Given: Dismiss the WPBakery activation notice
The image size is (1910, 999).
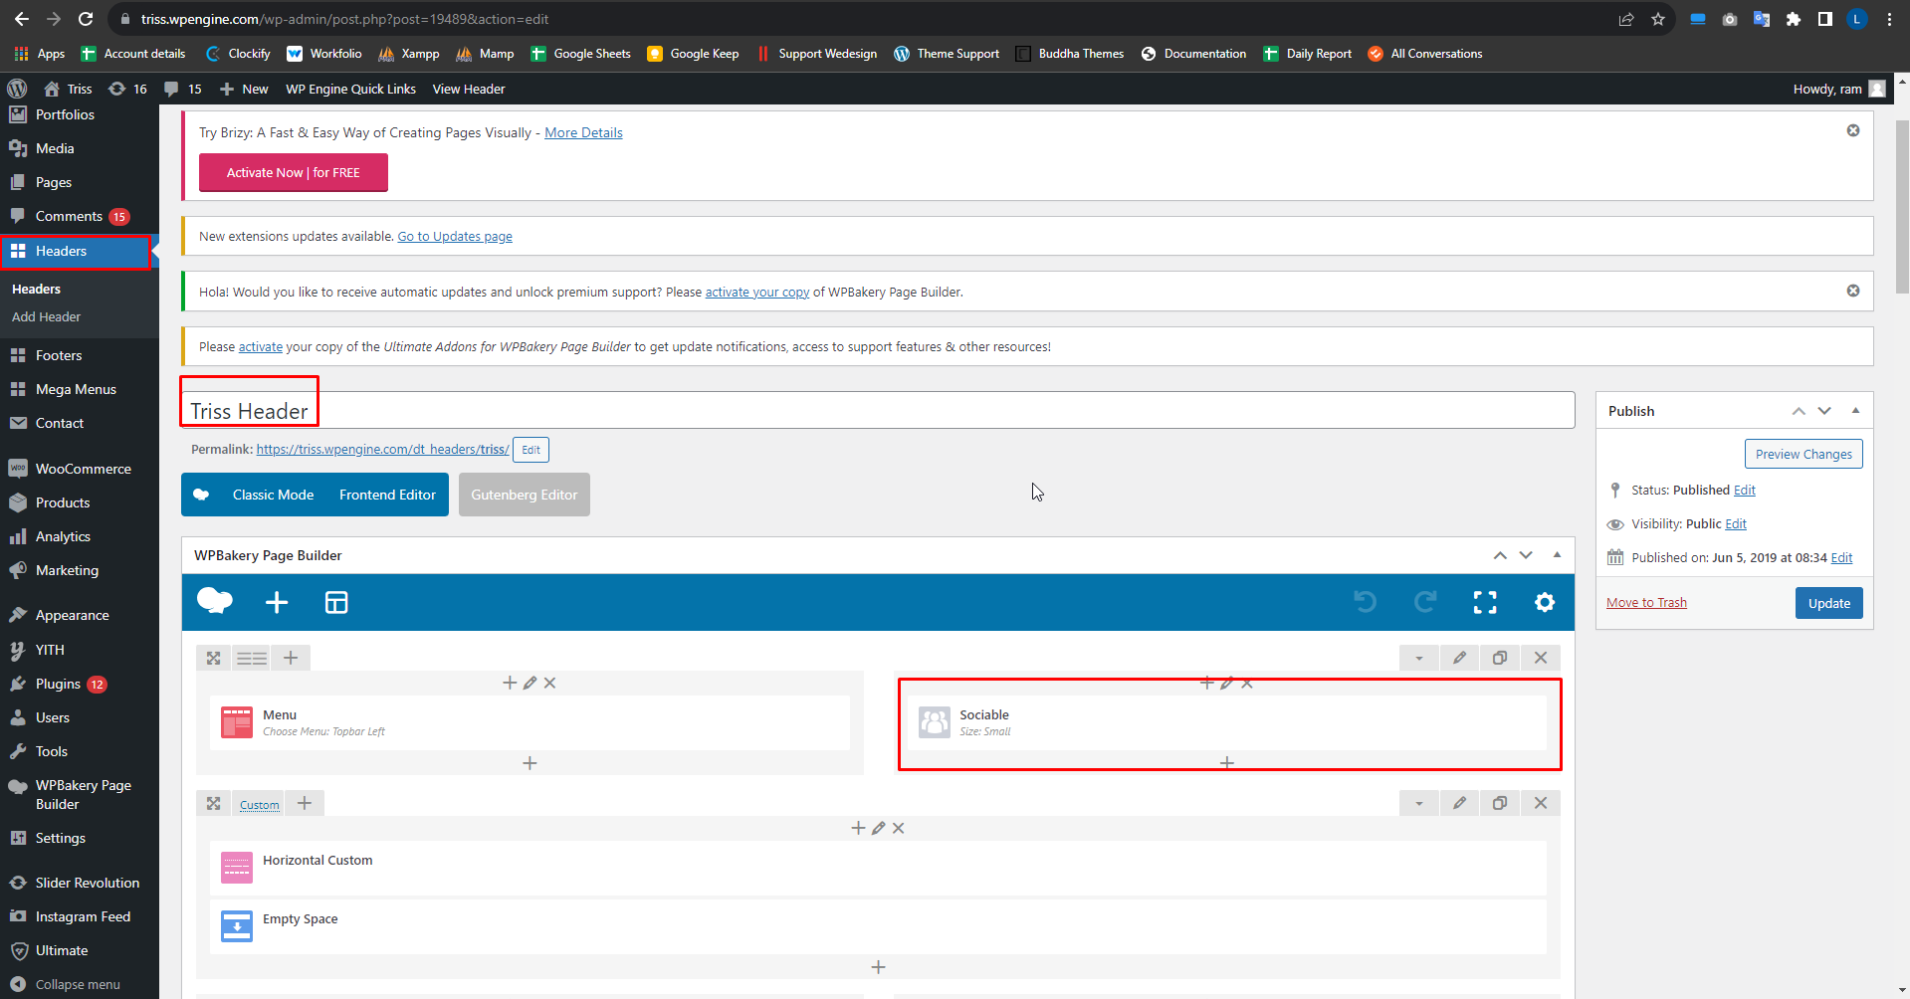Looking at the screenshot, I should 1853,291.
